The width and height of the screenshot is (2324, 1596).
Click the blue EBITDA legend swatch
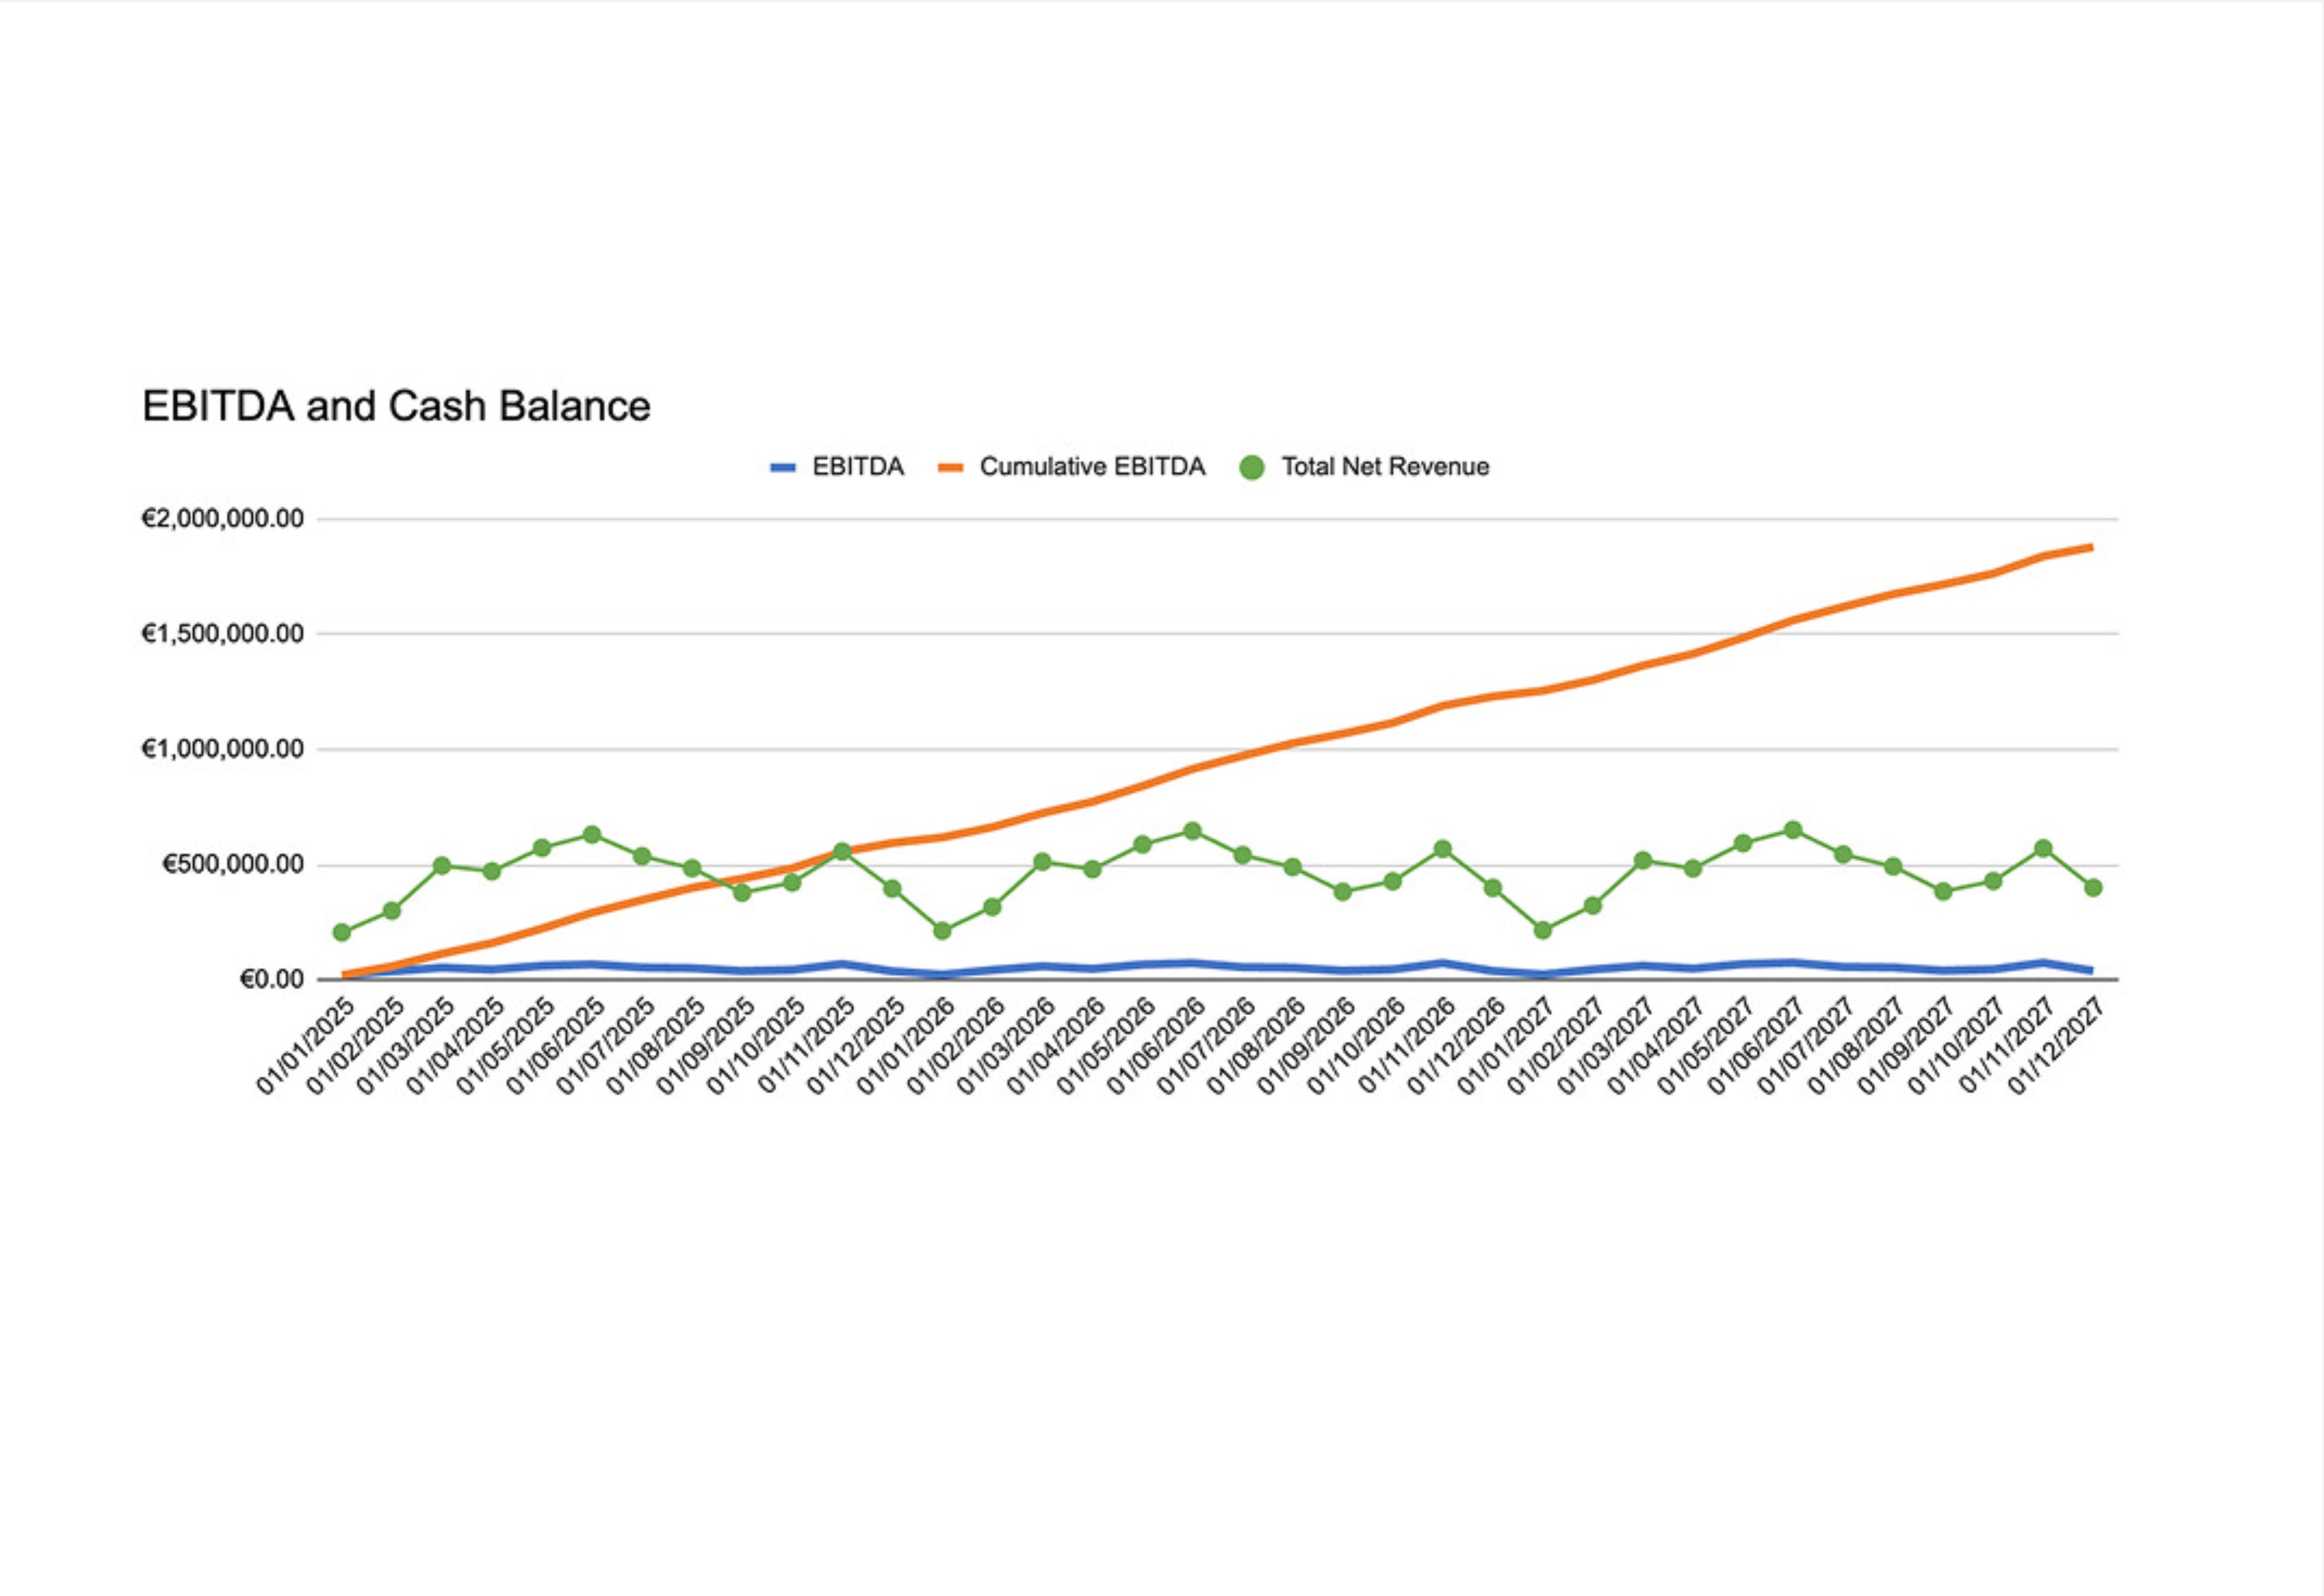click(x=783, y=467)
